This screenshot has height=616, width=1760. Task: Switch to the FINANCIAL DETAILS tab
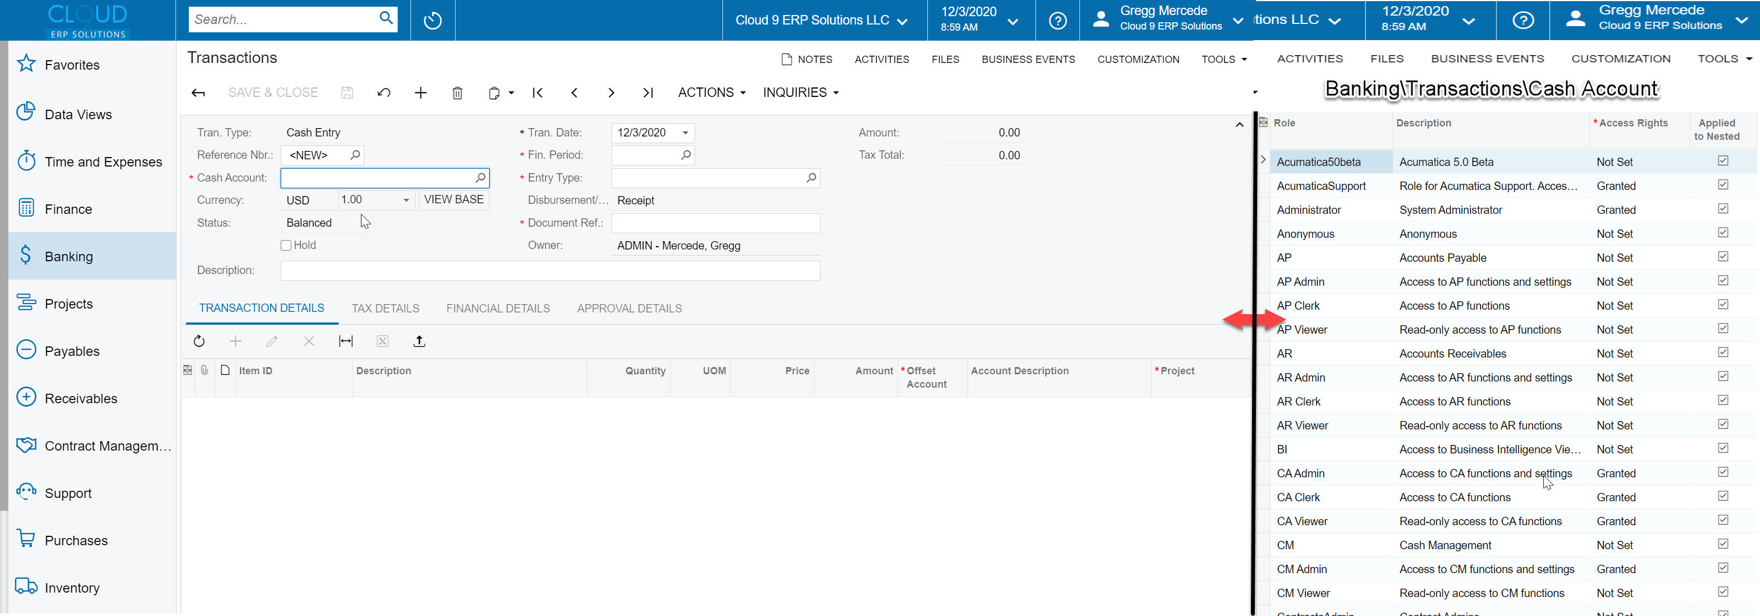(x=498, y=309)
